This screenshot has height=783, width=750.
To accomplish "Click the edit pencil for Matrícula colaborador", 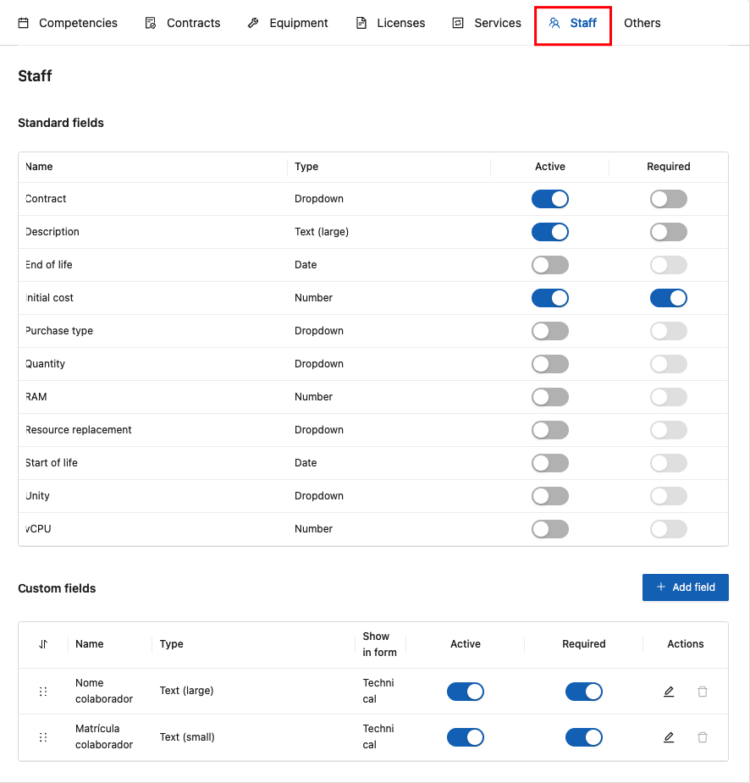I will [669, 737].
